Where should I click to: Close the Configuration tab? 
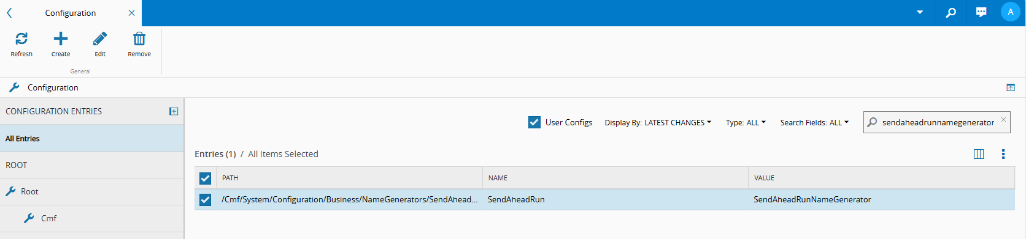pos(131,13)
